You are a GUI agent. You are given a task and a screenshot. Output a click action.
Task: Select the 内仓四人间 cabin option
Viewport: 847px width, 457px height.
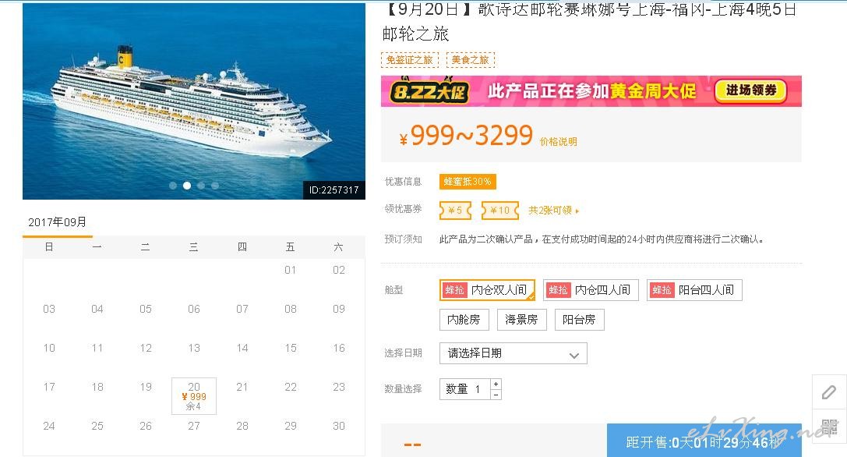click(591, 290)
